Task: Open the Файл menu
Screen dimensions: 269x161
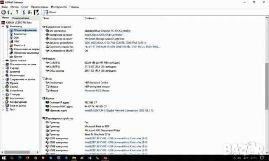Action: [5, 7]
